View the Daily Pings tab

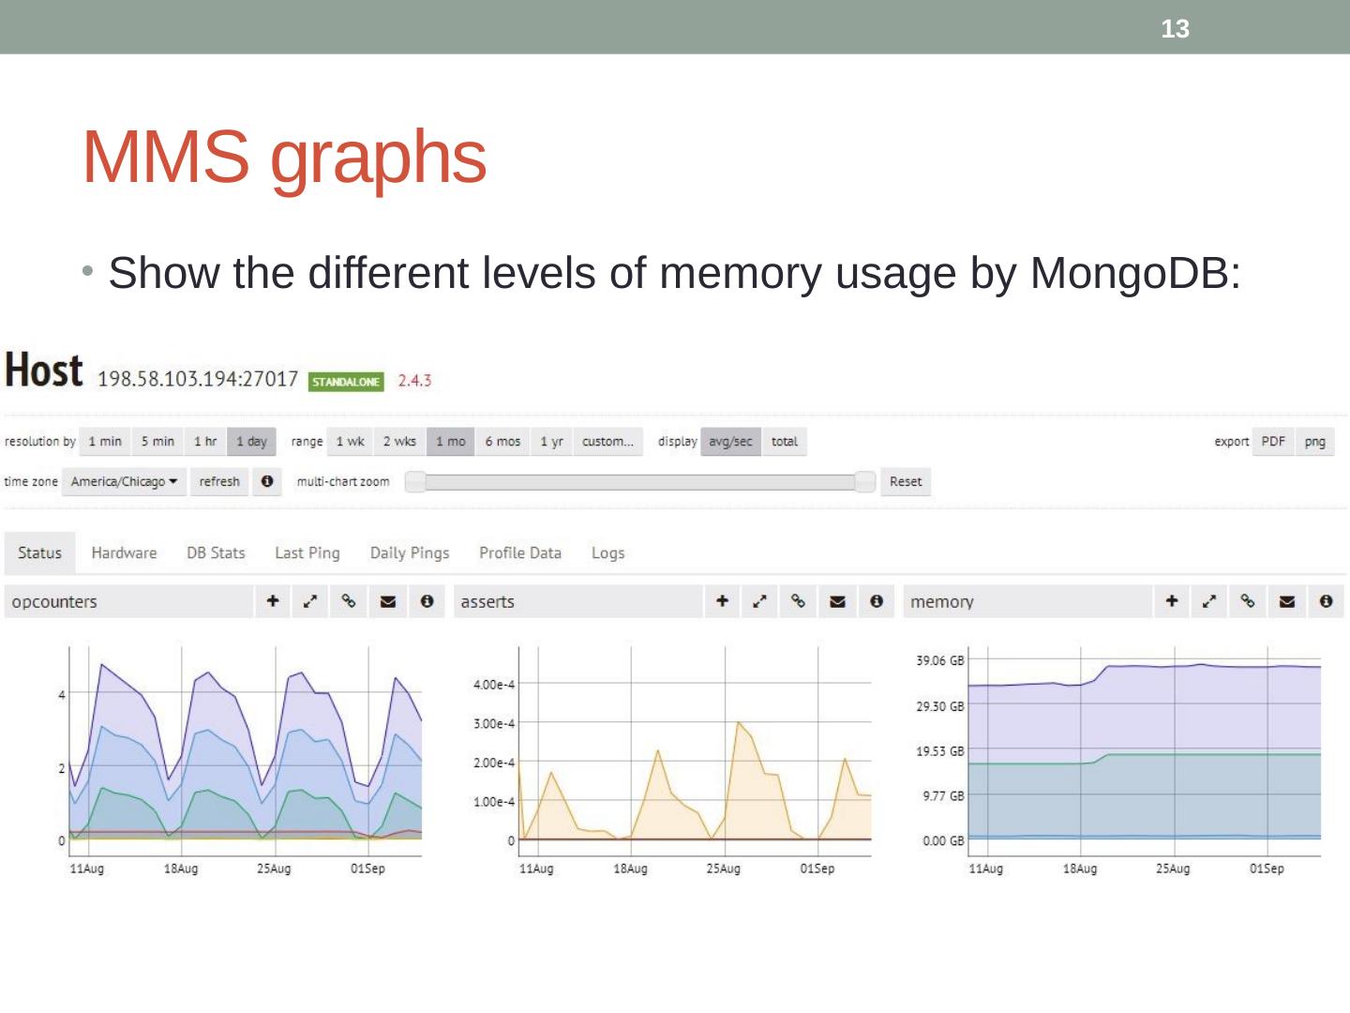[410, 553]
